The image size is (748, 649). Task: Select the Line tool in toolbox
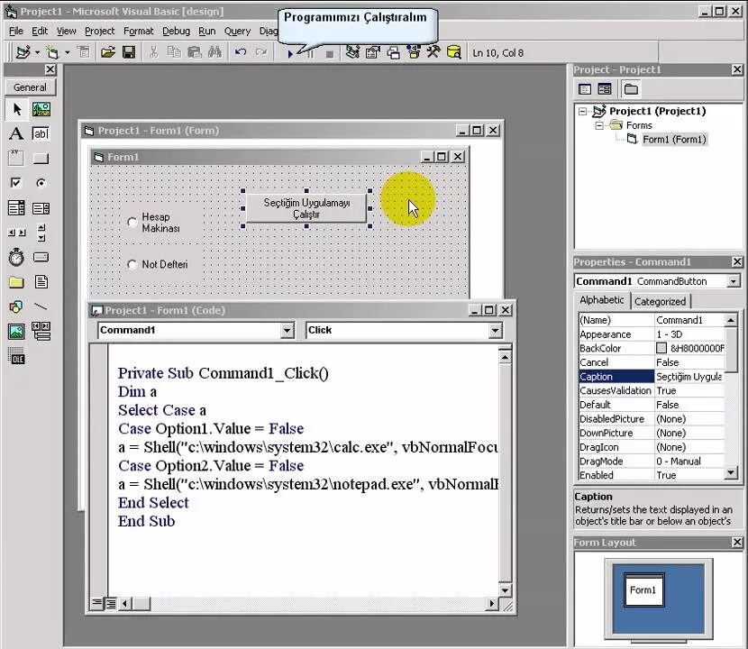41,306
